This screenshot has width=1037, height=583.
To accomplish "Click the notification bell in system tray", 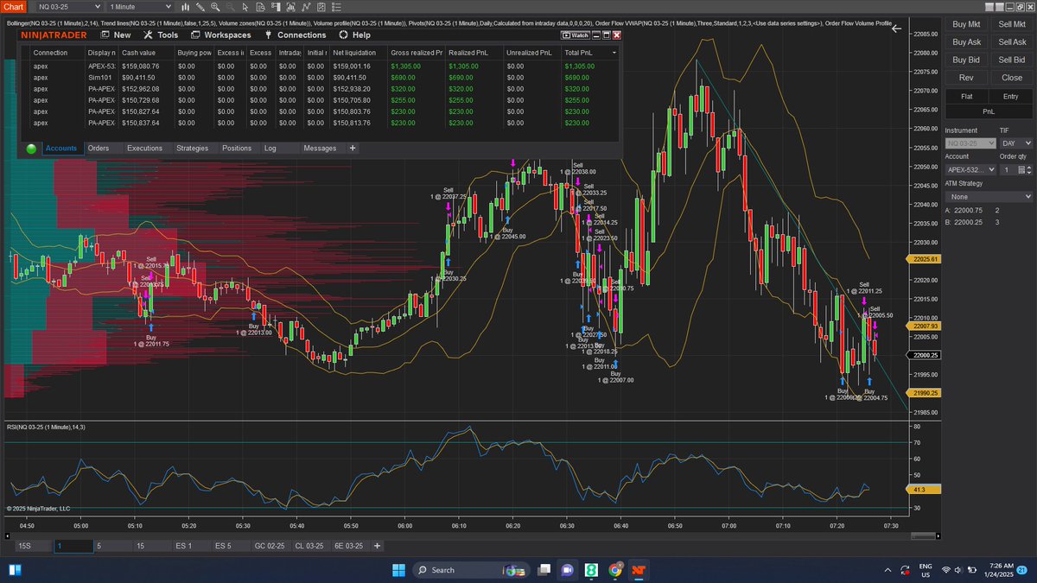I will (x=1022, y=570).
